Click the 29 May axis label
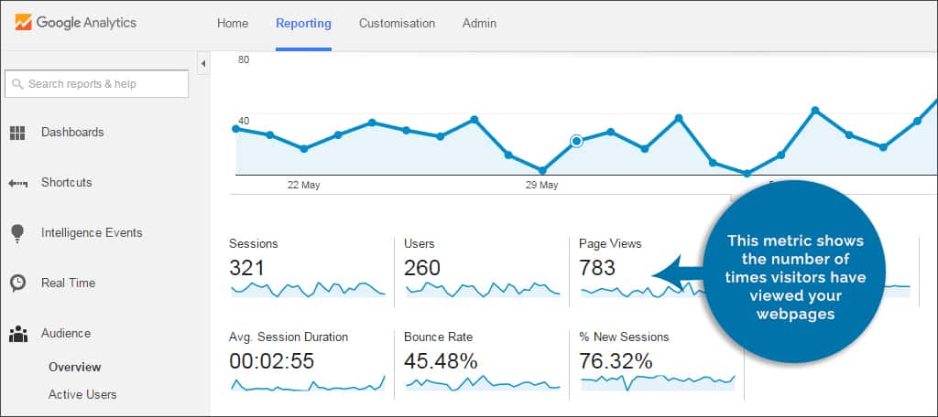Screen dimensions: 938x417 pyautogui.click(x=542, y=186)
